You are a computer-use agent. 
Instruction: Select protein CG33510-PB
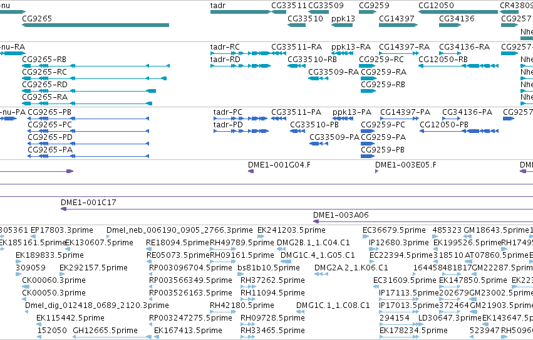point(298,131)
